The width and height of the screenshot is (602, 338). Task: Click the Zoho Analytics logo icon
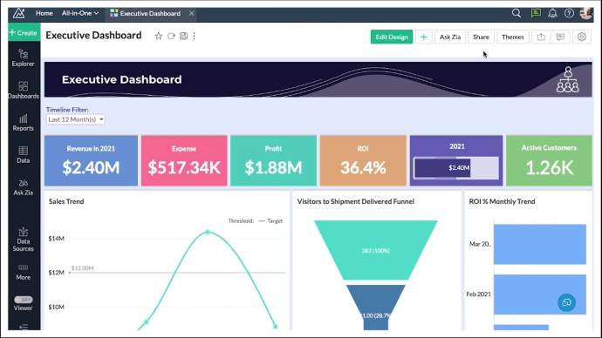pos(19,13)
